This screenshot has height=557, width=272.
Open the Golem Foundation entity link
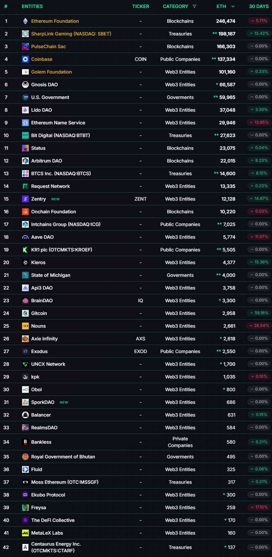[51, 72]
